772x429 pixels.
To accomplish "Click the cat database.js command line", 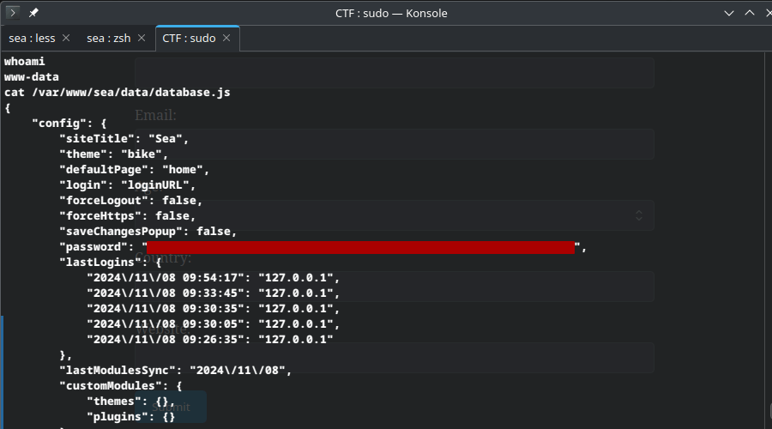I will point(117,93).
